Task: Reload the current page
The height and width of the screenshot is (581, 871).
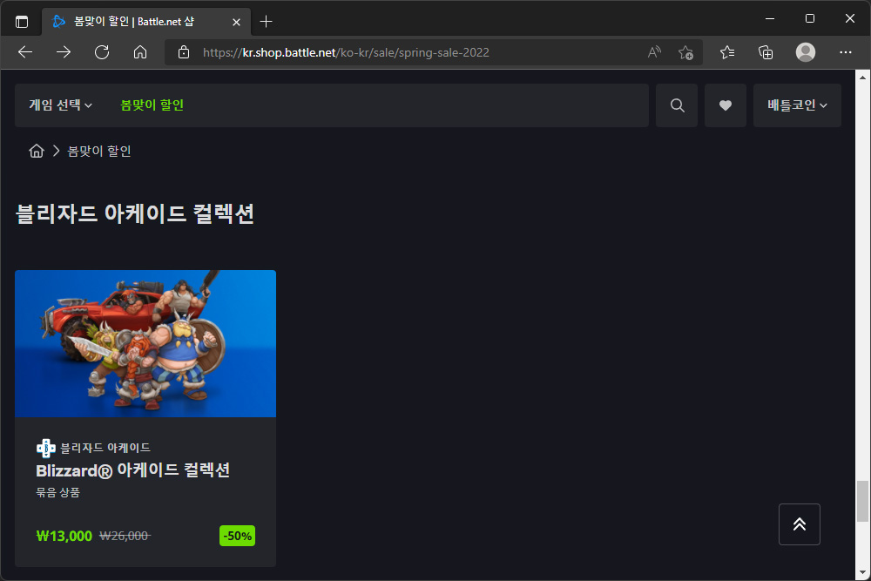Action: pos(102,52)
